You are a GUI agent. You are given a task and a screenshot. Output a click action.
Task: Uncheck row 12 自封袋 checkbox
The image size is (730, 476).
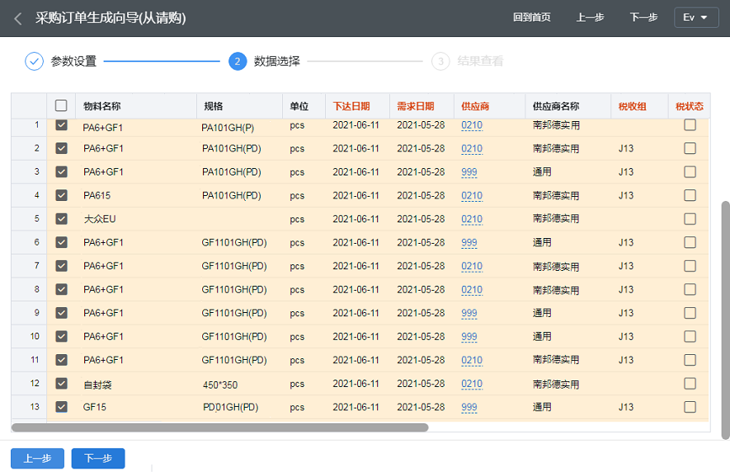click(61, 384)
